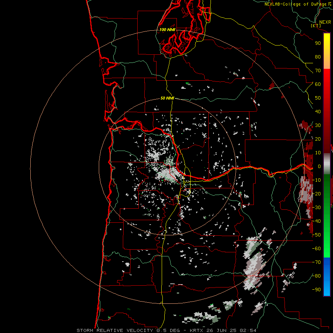Viewport: 333px width, 333px height.
Task: Select the -80 value on the velocity scale
Action: (x=316, y=276)
